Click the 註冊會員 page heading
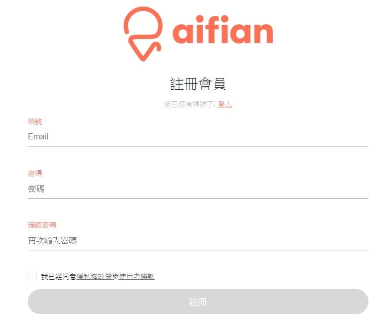Image resolution: width=371 pixels, height=334 pixels. (x=198, y=84)
